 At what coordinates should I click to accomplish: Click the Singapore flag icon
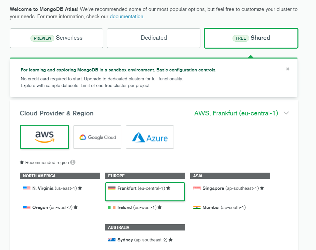[x=197, y=188]
